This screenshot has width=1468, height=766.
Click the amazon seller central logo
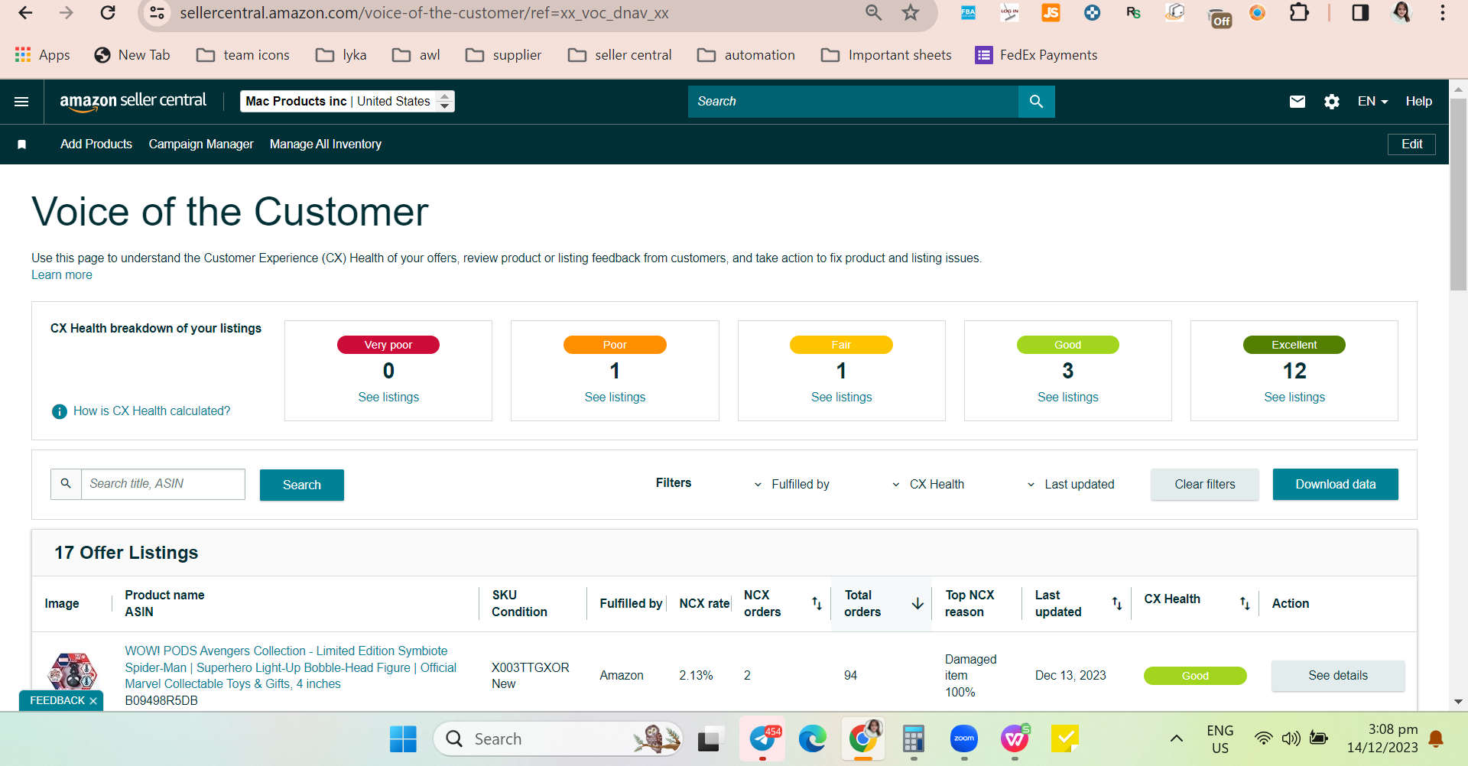click(x=133, y=102)
